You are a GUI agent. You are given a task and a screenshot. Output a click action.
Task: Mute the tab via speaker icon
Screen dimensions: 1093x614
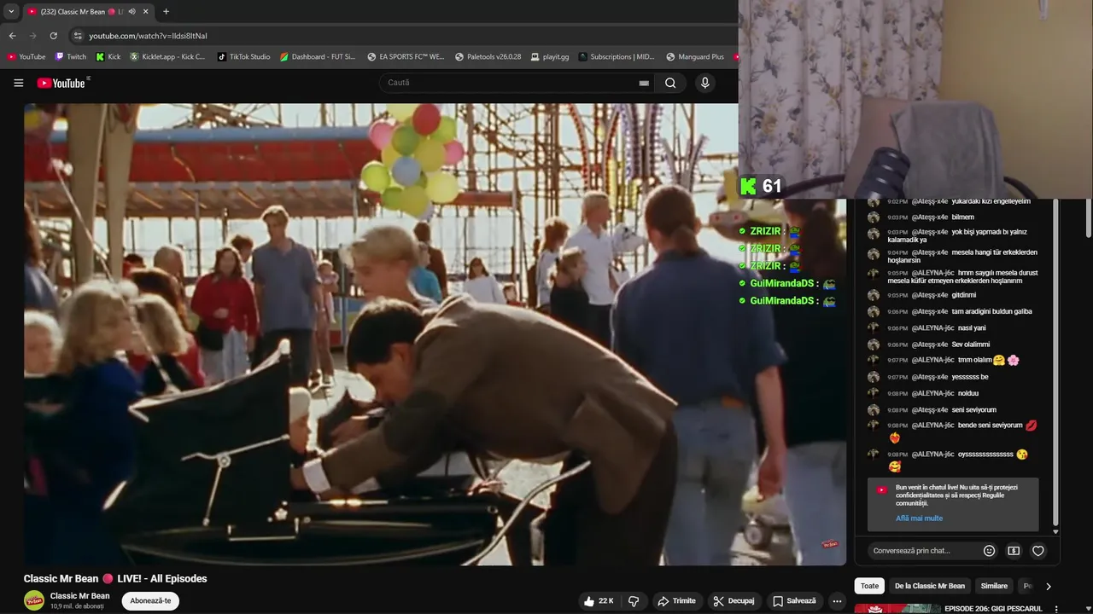(132, 12)
